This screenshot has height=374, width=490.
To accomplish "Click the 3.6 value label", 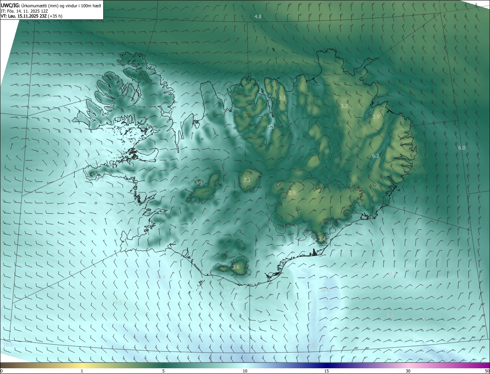I will tap(236, 267).
